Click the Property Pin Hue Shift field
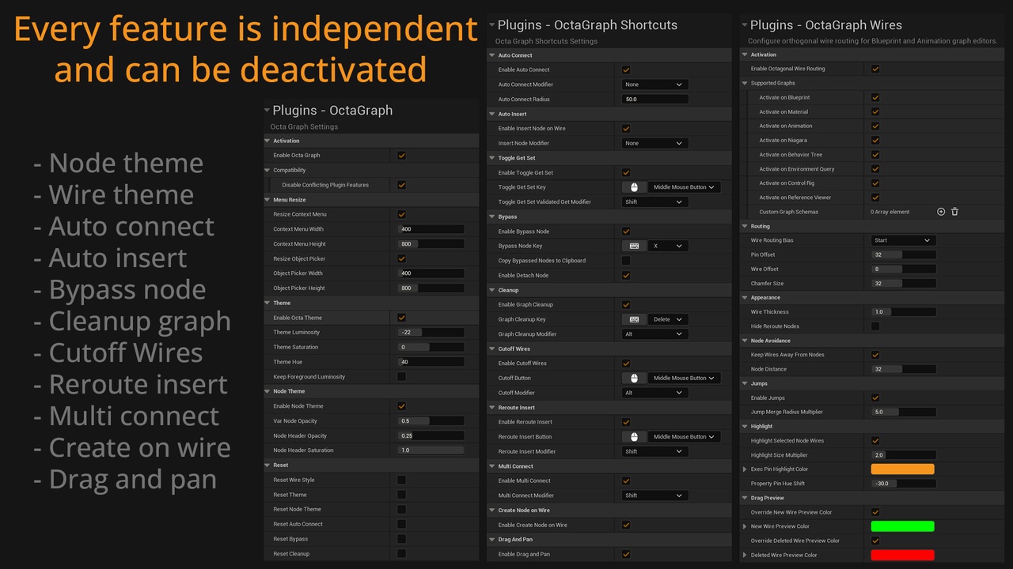The height and width of the screenshot is (569, 1013). pyautogui.click(x=903, y=484)
